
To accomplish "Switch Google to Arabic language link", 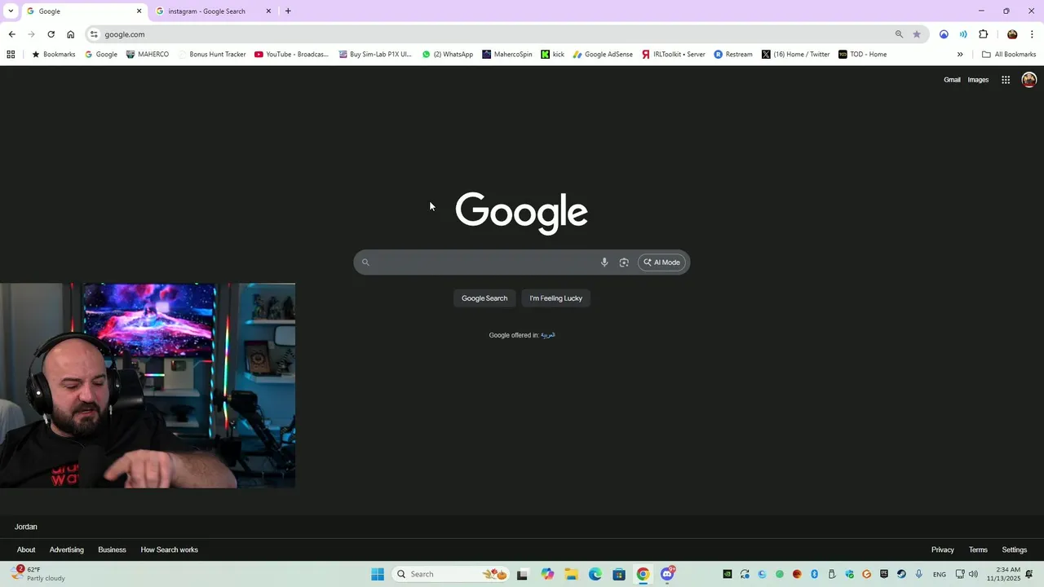I will [548, 335].
